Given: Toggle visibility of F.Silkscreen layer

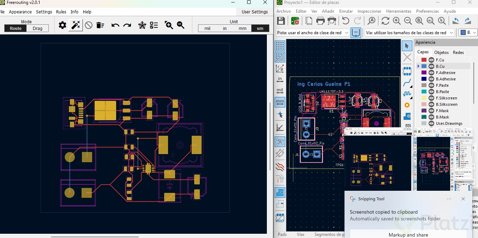Looking at the screenshot, I should [431, 98].
